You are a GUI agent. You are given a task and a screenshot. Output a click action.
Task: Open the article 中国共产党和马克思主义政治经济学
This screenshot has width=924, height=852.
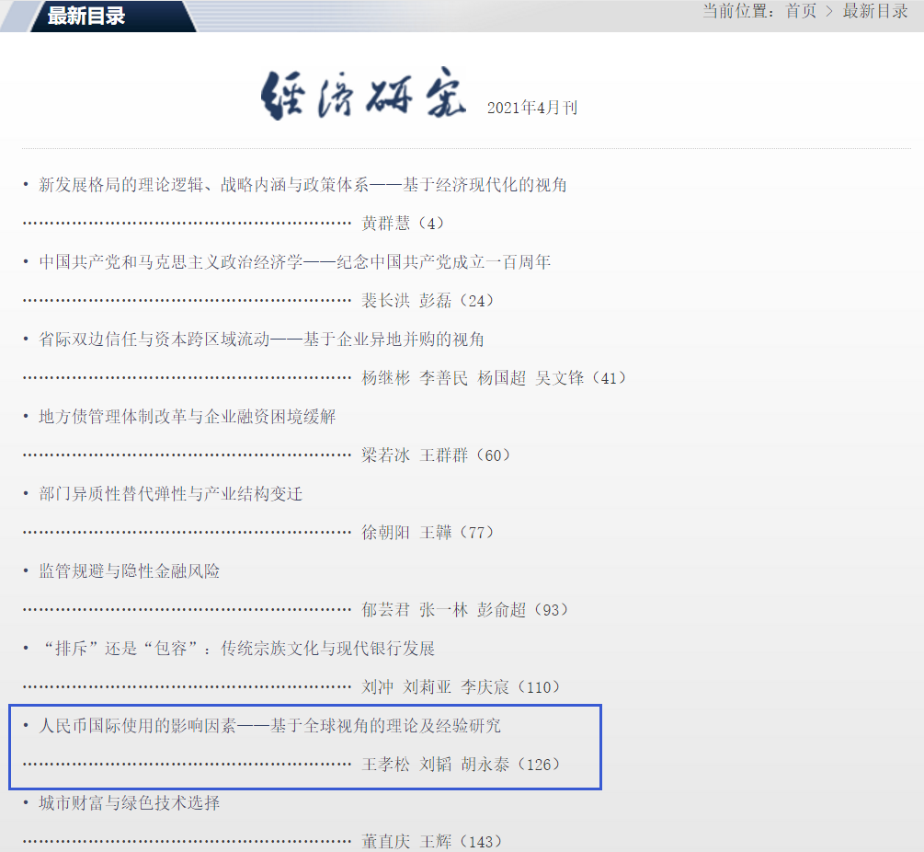[x=294, y=262]
